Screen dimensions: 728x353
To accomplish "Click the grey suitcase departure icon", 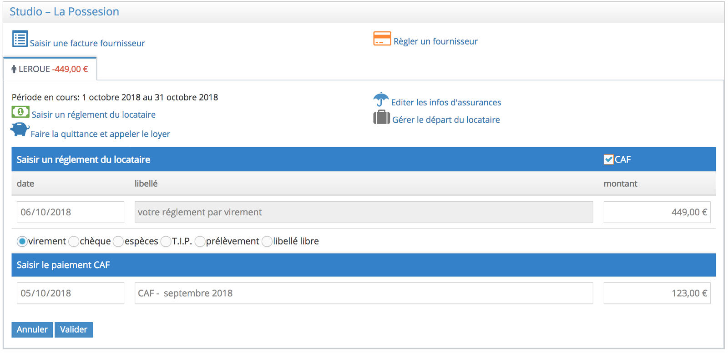I will (x=382, y=117).
